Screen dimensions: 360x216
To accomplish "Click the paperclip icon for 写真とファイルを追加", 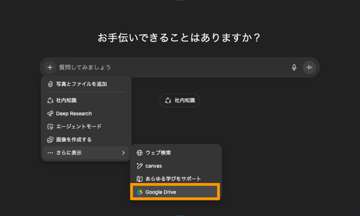I will [x=50, y=84].
